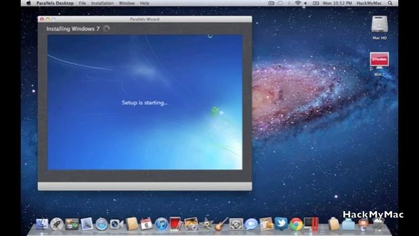Open System Preferences from the dock

236,224
